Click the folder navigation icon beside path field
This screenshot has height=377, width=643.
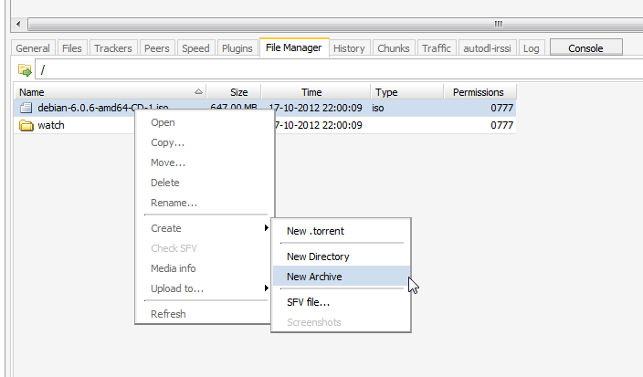25,70
